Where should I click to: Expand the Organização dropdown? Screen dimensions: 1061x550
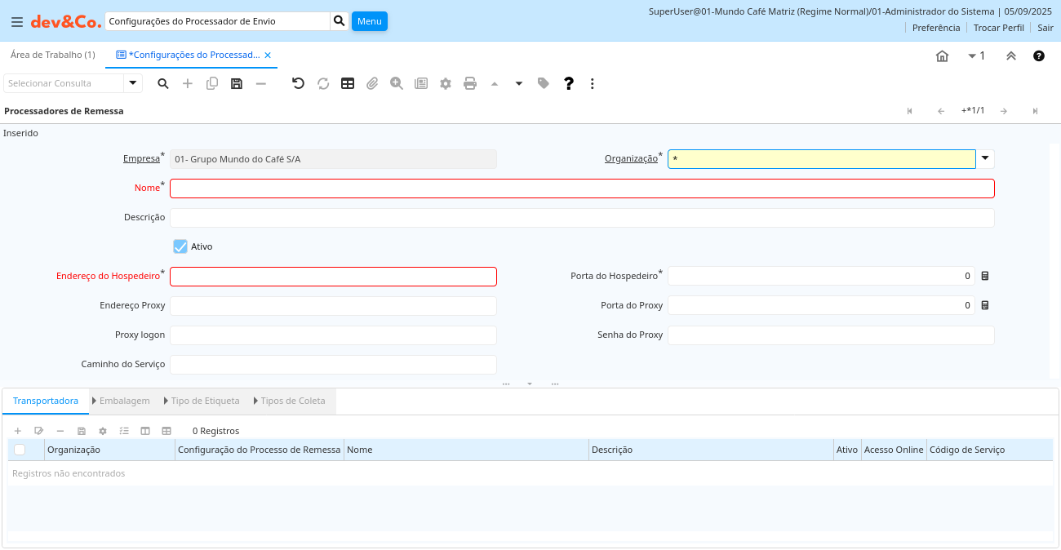[985, 158]
